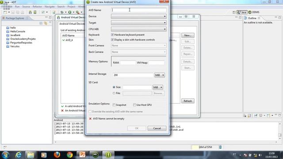Click the AVD Name text field
This screenshot has height=159, width=283.
tap(138, 10)
